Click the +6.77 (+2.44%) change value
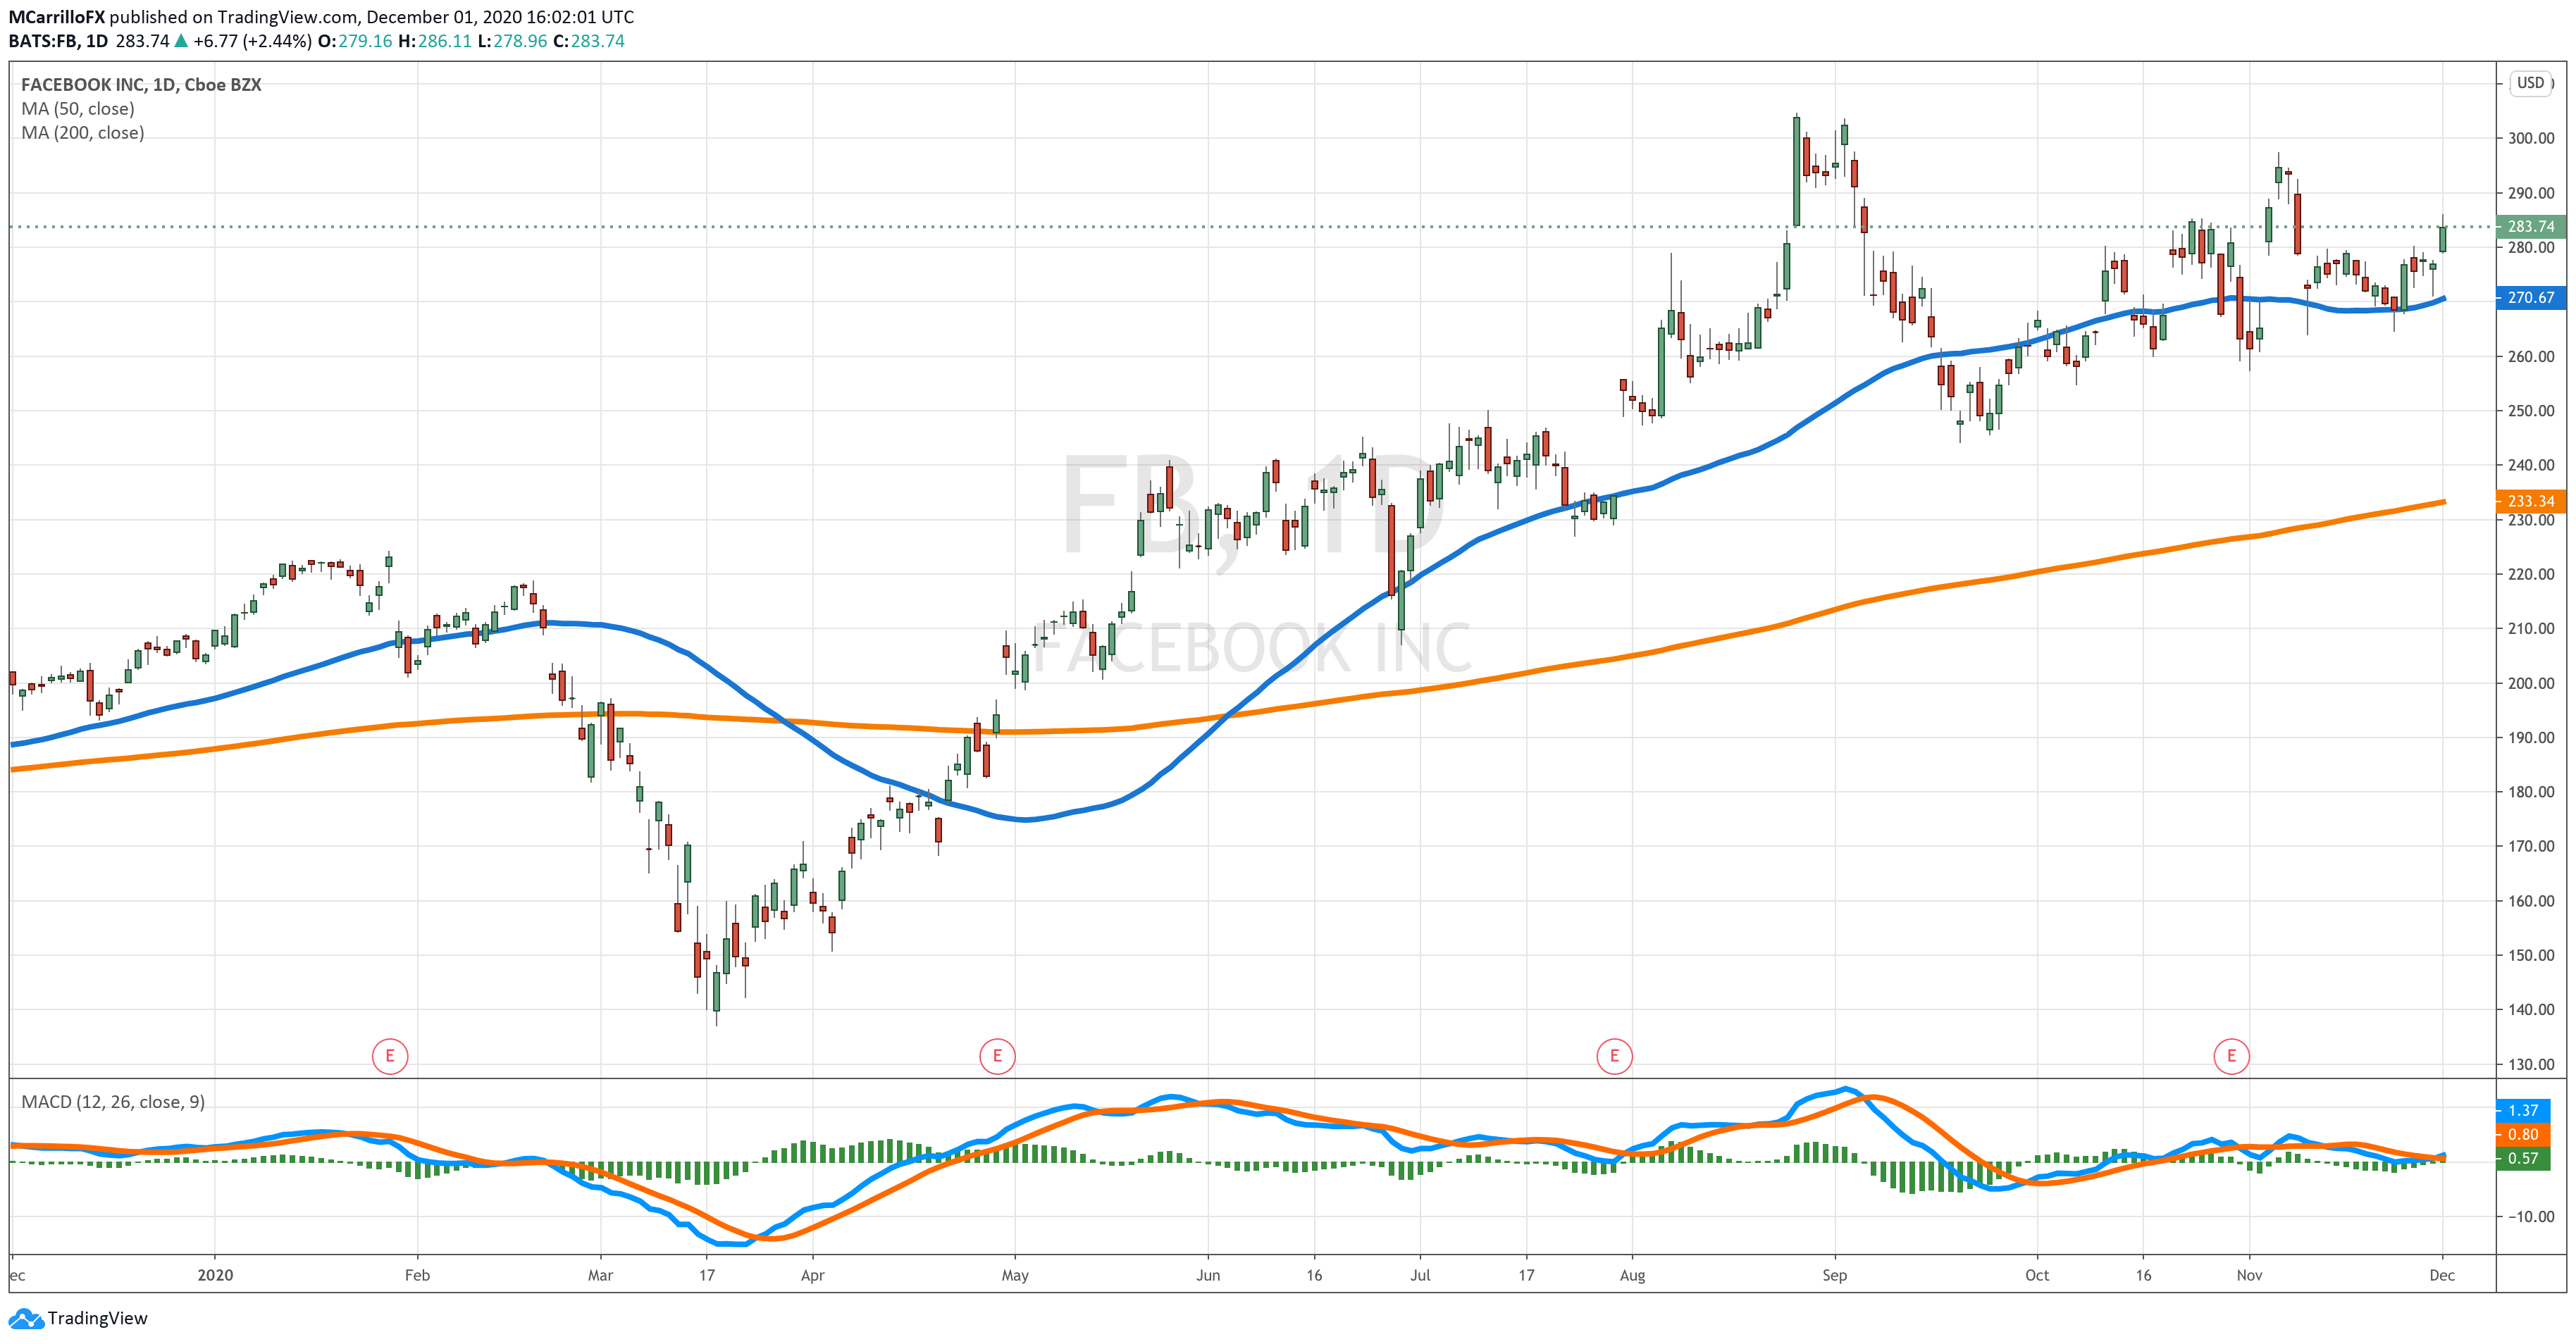 pos(253,41)
